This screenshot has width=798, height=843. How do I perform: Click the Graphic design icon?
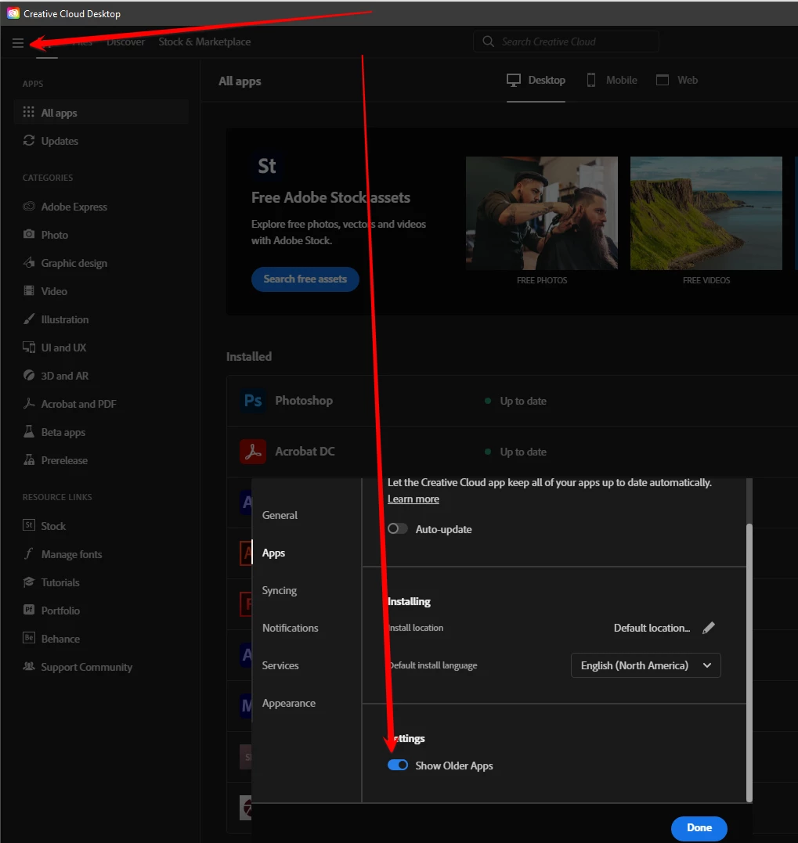[28, 262]
